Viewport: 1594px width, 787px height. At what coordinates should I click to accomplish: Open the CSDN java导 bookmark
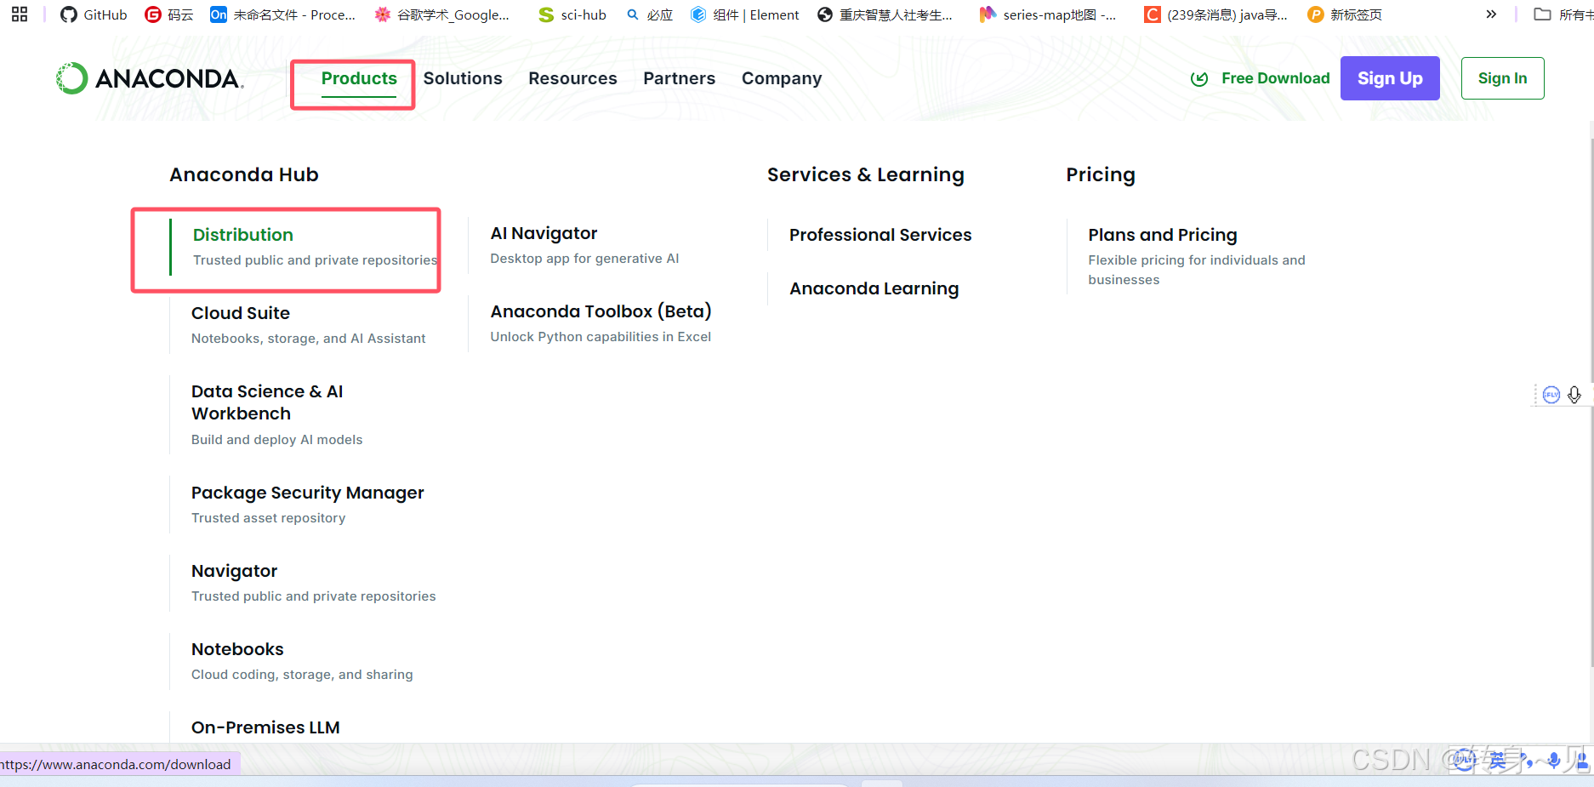pyautogui.click(x=1216, y=14)
